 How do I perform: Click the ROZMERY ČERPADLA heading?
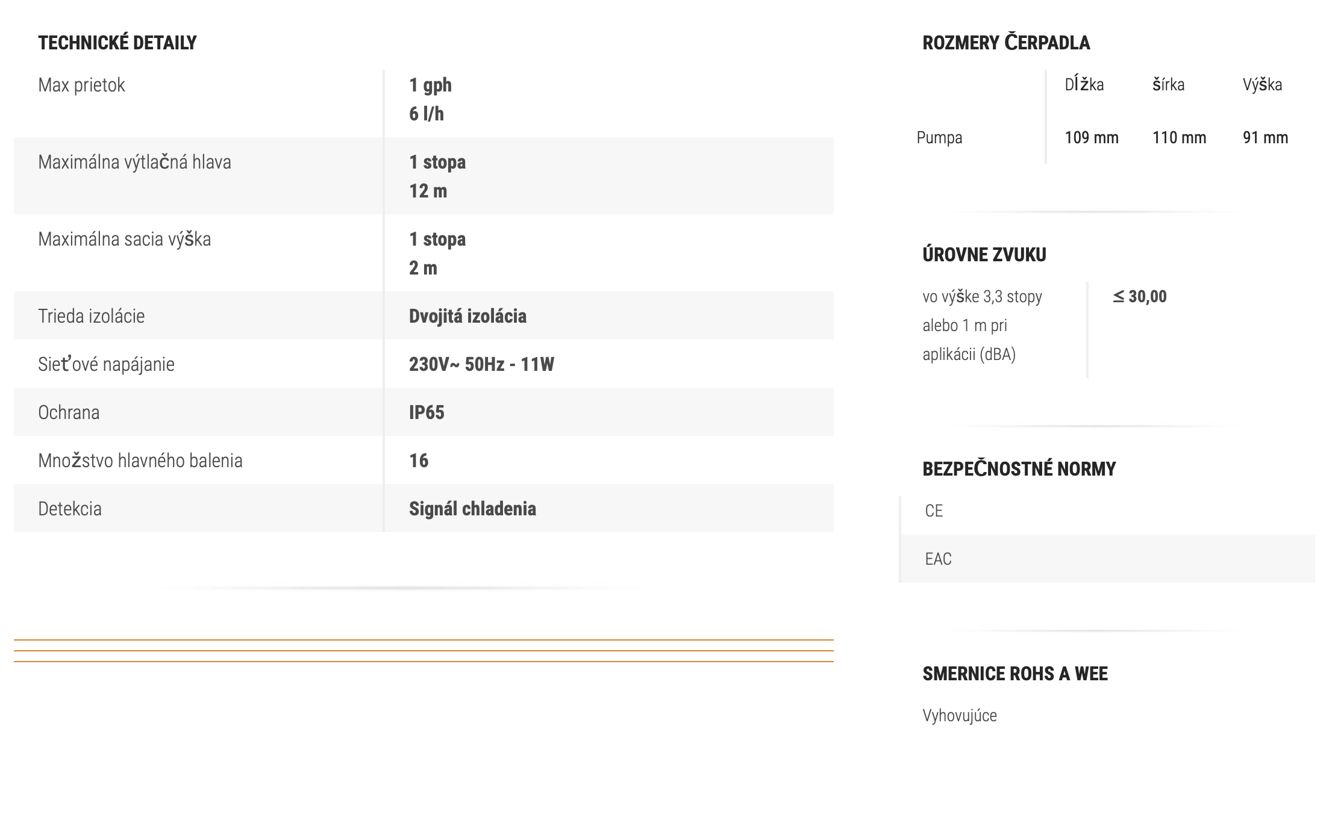point(1006,43)
